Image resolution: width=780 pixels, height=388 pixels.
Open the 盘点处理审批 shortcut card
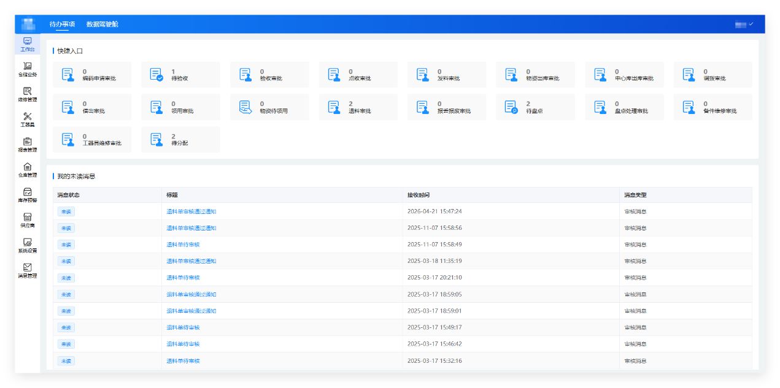tap(624, 107)
